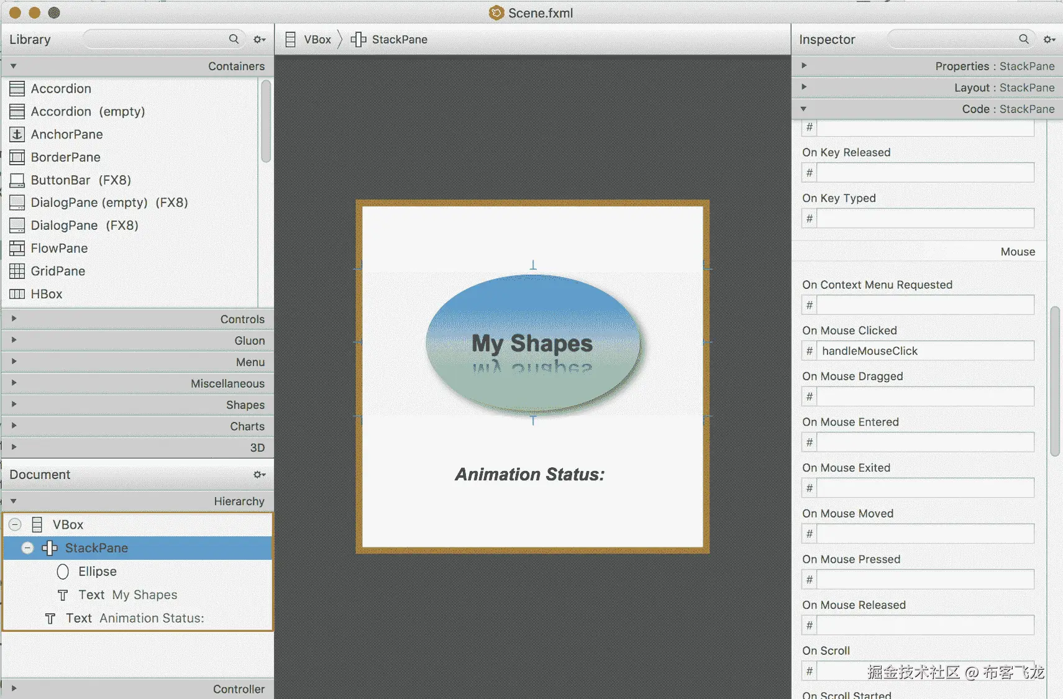Screen dimensions: 1063x699
Task: Open the Library gear options menu
Action: pos(259,40)
